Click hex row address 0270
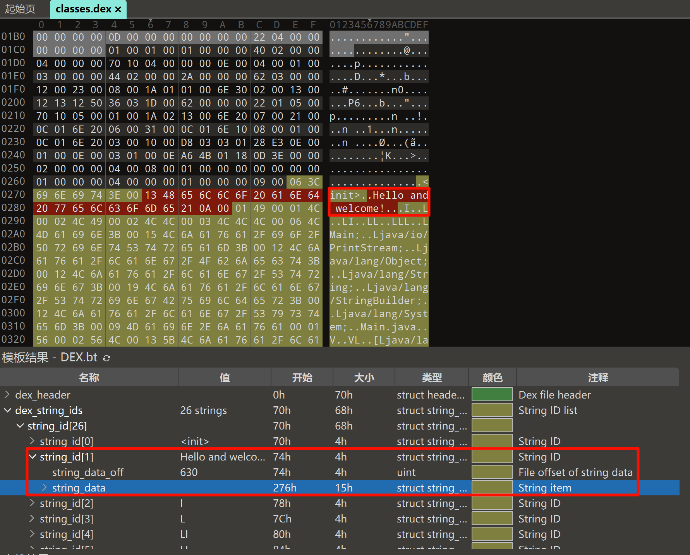 click(13, 194)
